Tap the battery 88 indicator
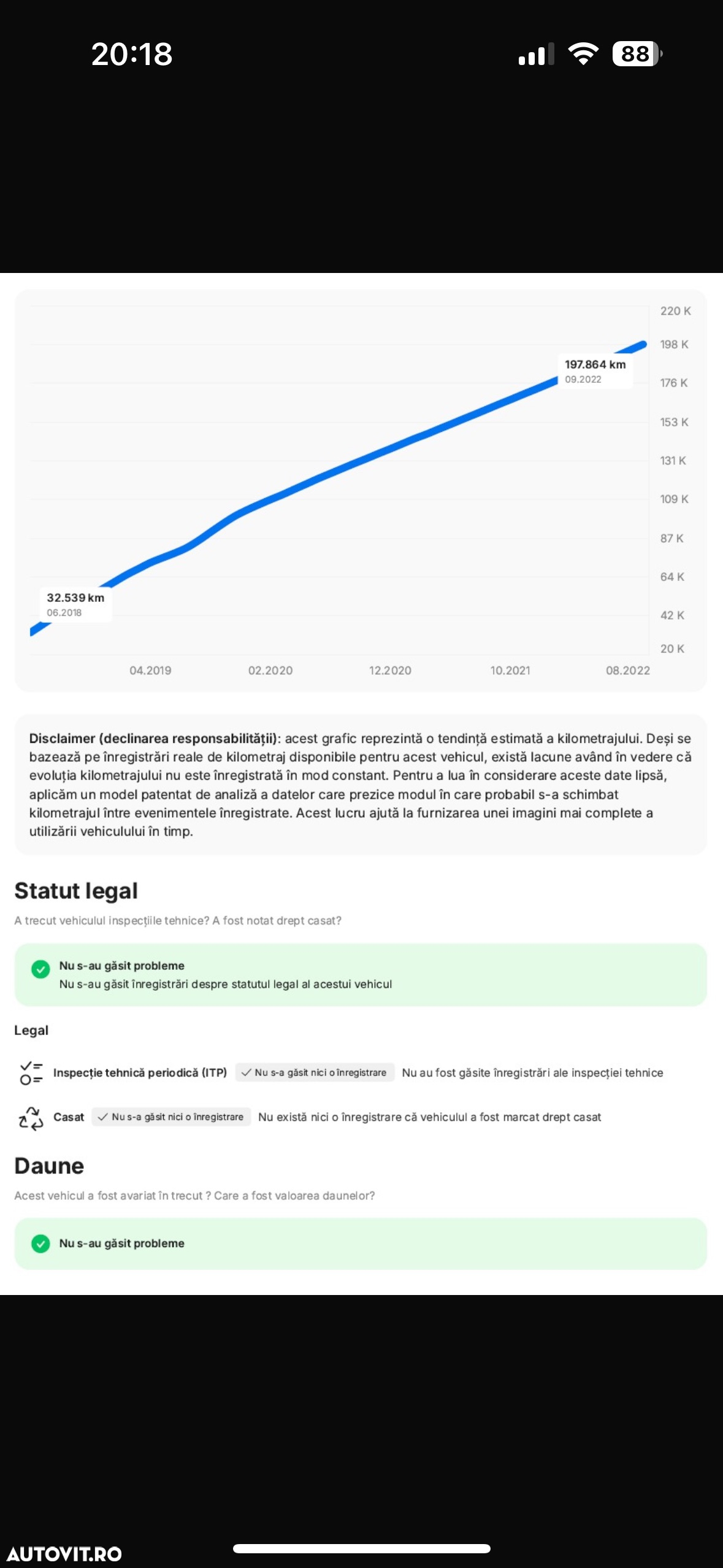 637,54
